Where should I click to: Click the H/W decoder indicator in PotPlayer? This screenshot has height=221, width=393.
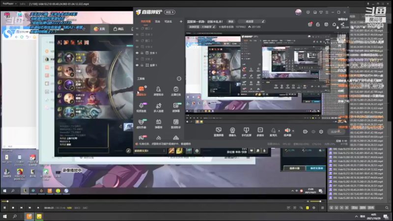point(69,208)
